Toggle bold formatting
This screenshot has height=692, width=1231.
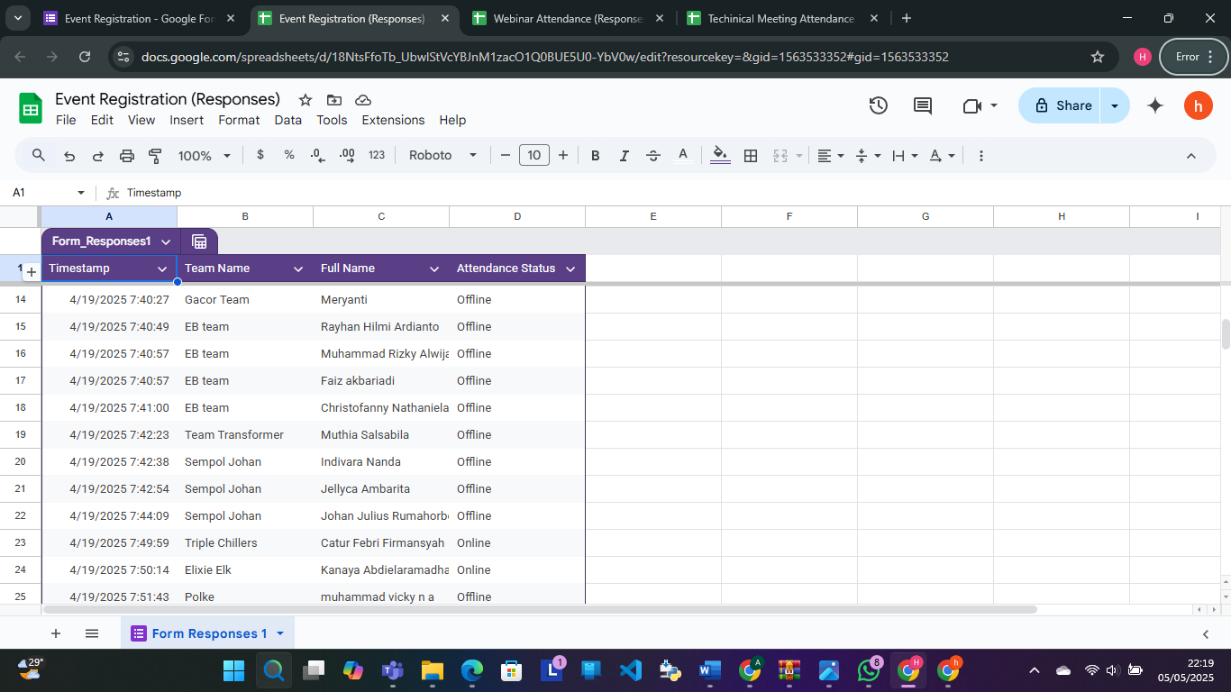(596, 156)
